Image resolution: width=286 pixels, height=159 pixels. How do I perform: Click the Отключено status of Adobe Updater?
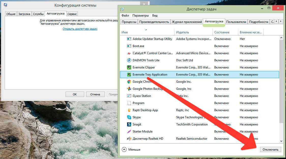[x=222, y=39]
